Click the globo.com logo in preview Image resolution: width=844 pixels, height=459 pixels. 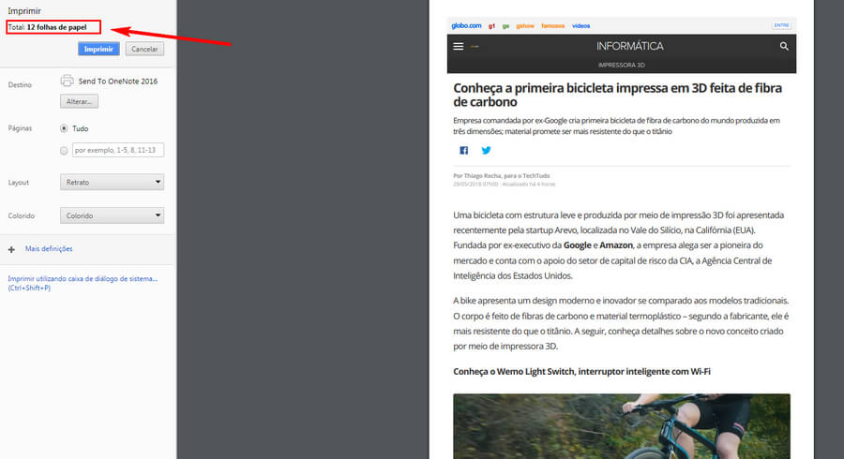click(x=466, y=26)
